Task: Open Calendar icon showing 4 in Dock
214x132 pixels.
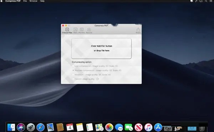Action: [70, 127]
